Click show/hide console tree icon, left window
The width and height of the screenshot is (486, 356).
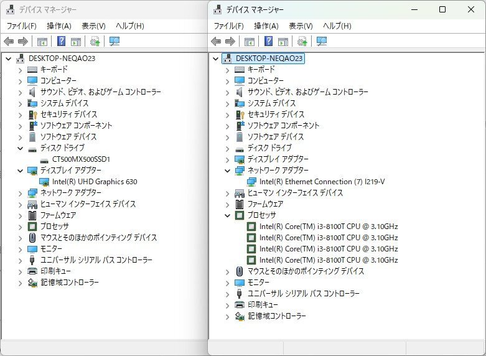(42, 41)
